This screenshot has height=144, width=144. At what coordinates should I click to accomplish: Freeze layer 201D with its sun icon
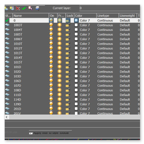pos(60,109)
